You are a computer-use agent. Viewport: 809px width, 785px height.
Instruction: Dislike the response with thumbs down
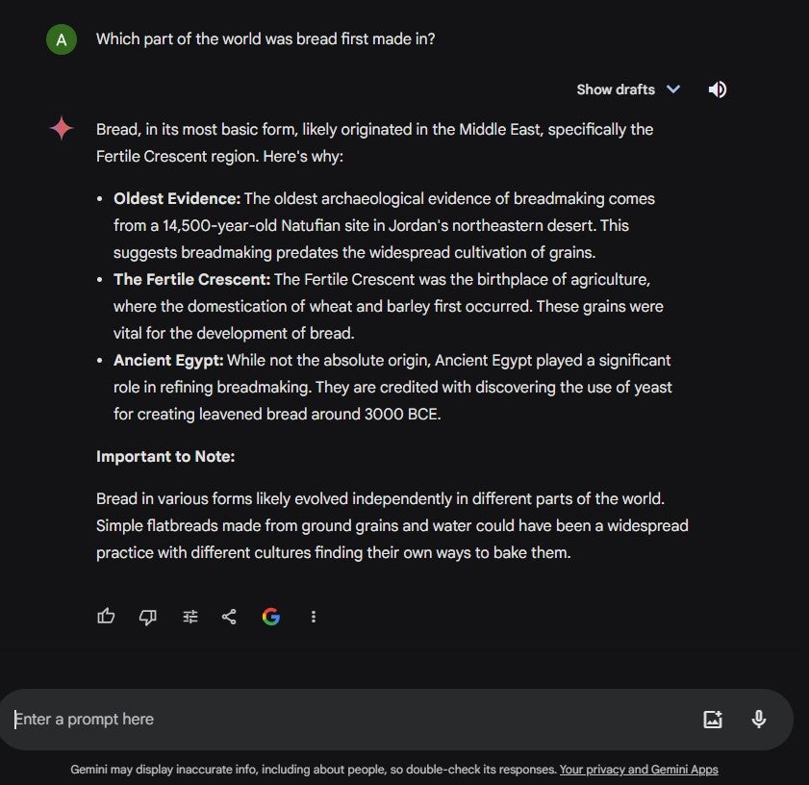tap(148, 617)
